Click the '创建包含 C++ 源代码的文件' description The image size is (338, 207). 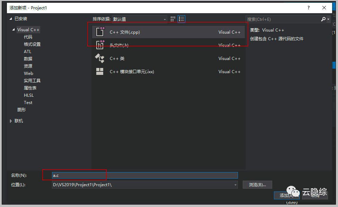coord(277,38)
